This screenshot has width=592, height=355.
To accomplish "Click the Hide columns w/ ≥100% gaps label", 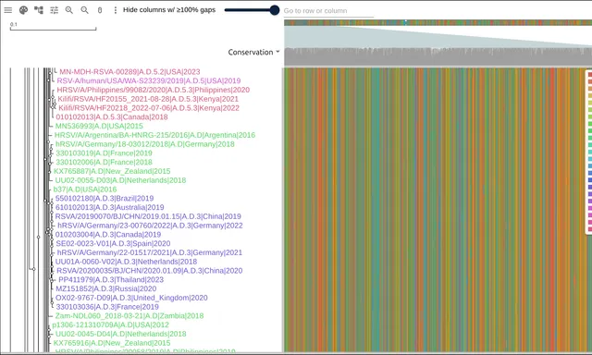I will (x=169, y=10).
